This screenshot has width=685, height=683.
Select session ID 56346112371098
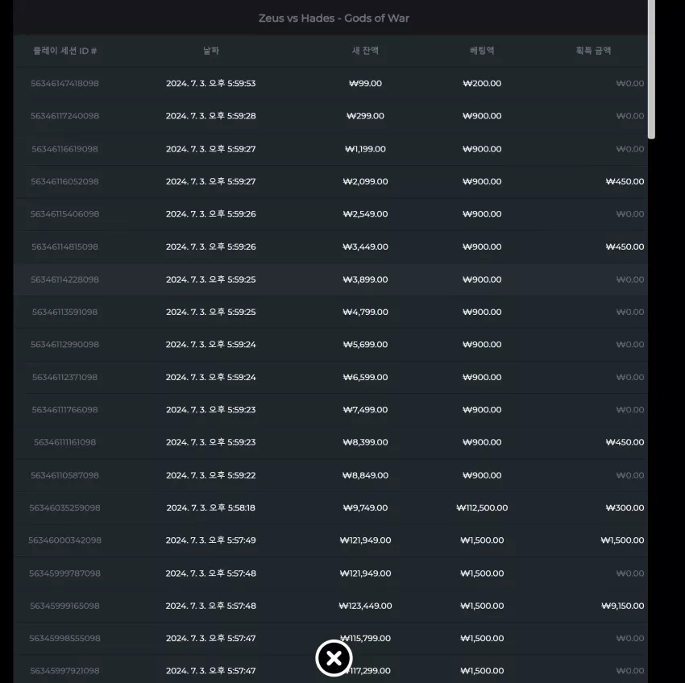coord(64,377)
